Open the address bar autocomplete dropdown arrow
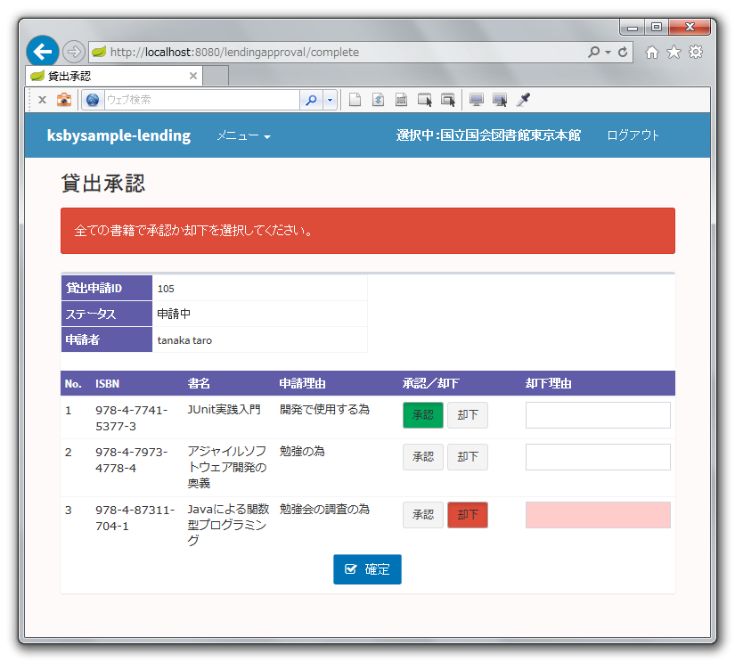735x662 pixels. tap(608, 52)
